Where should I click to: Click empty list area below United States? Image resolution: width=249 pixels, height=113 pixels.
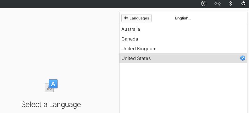183,88
